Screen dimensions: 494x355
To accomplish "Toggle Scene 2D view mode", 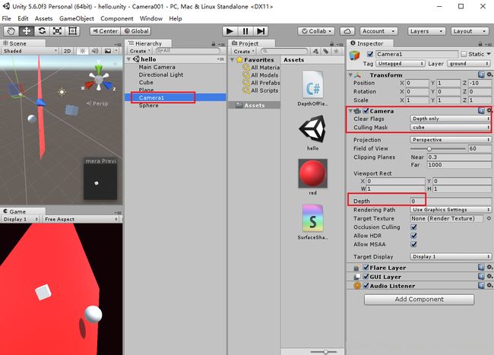I will [67, 51].
